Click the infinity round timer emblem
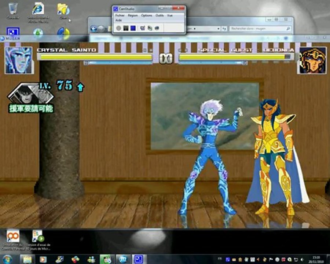Screen dimensions: 330x264 166,58
